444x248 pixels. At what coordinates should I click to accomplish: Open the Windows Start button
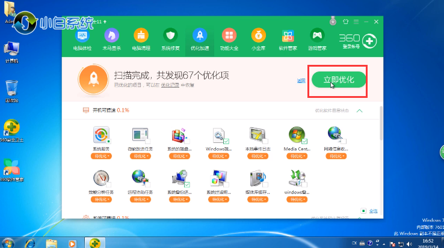(8, 243)
